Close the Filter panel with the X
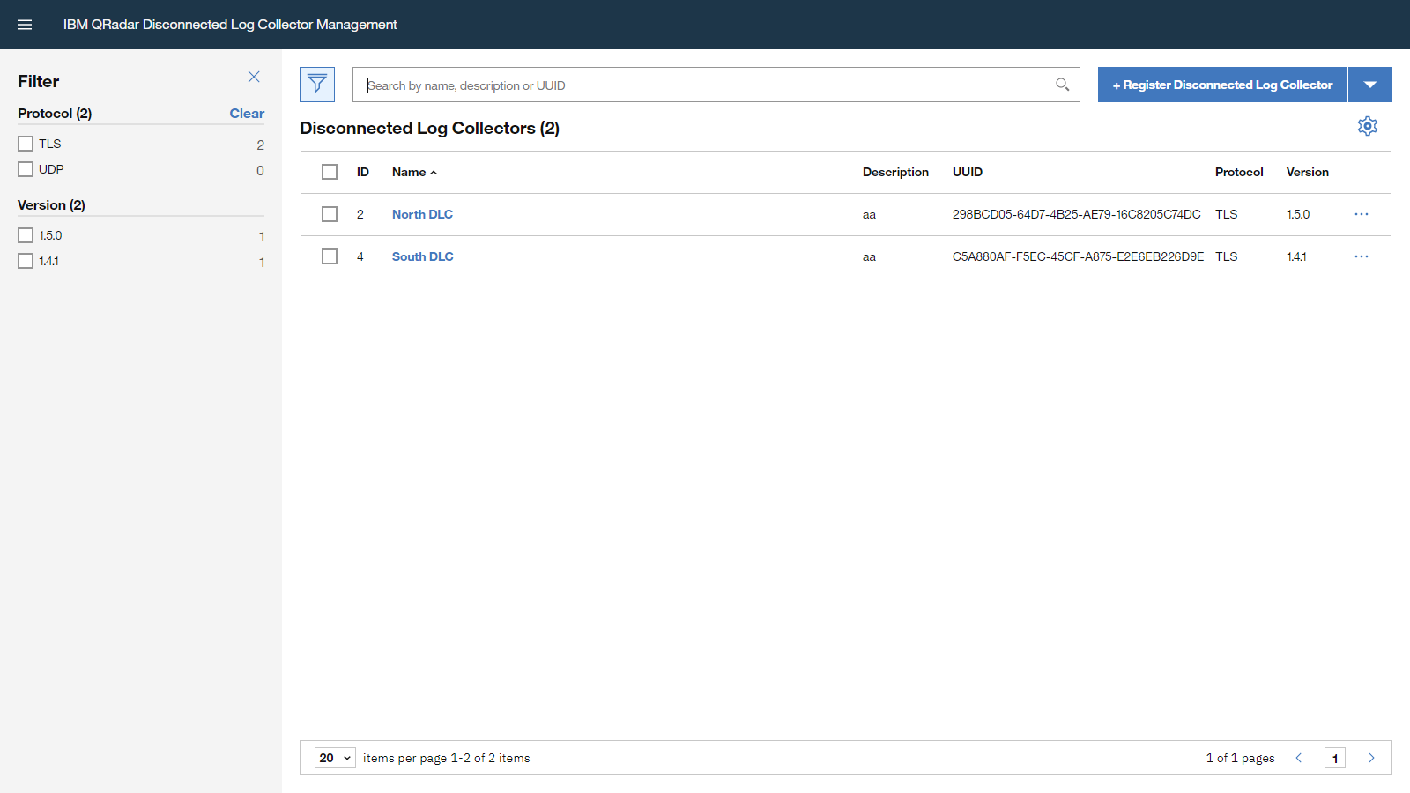Image resolution: width=1410 pixels, height=793 pixels. tap(254, 77)
